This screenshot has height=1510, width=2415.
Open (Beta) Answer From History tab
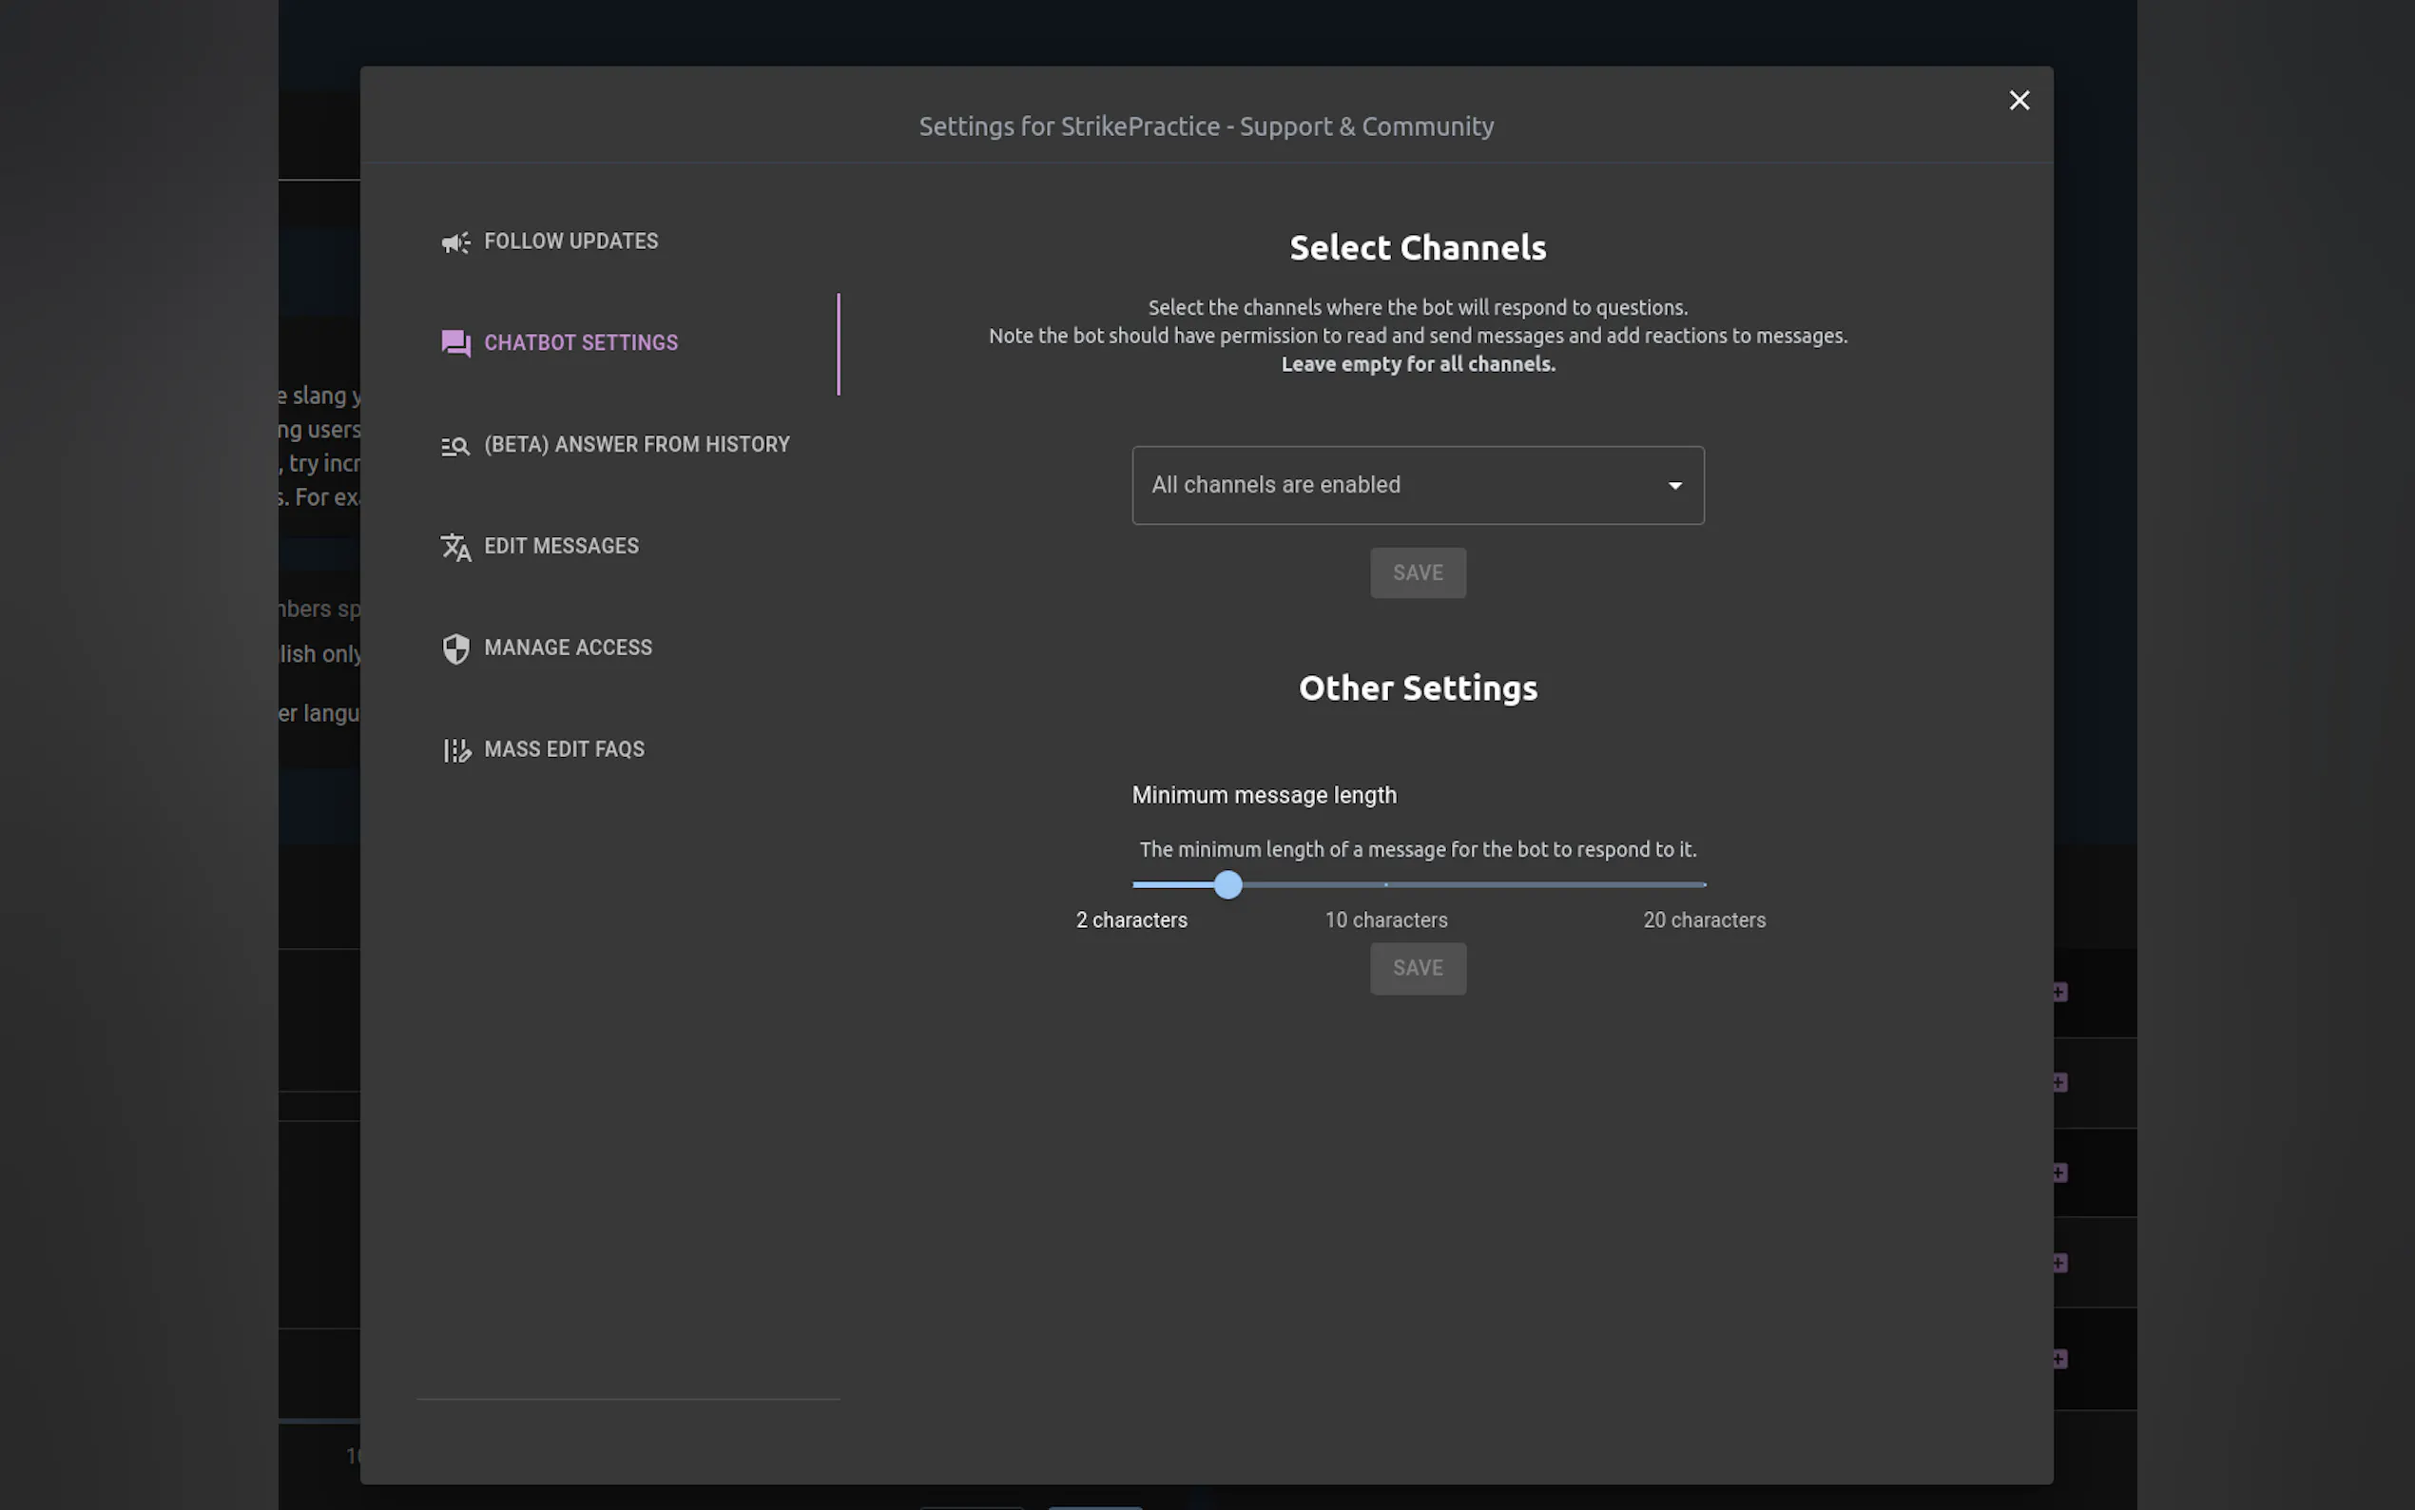(636, 444)
